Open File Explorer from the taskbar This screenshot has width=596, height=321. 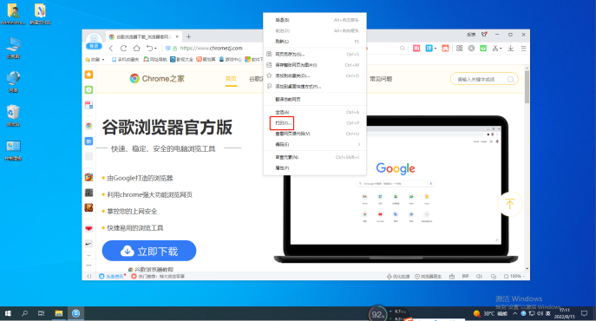[x=58, y=313]
